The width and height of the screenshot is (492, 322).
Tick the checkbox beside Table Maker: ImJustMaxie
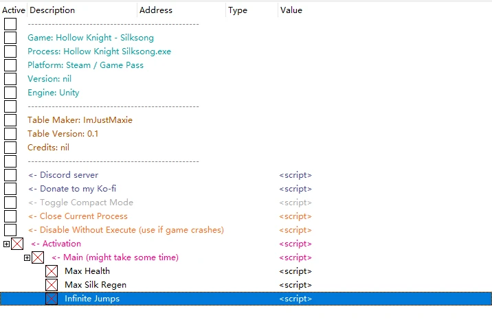point(10,120)
